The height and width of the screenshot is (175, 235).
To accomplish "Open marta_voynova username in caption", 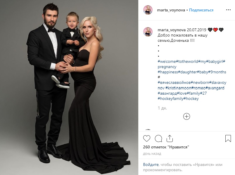I will tap(172, 30).
